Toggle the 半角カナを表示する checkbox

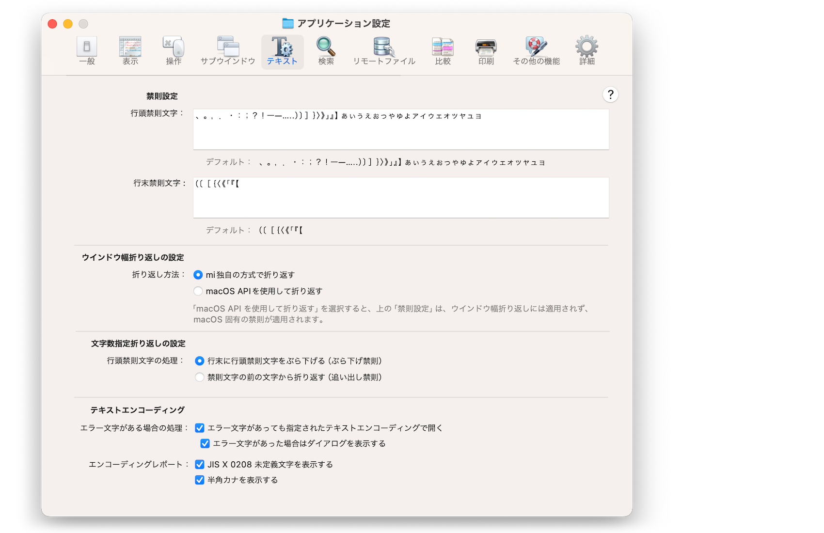pyautogui.click(x=200, y=480)
